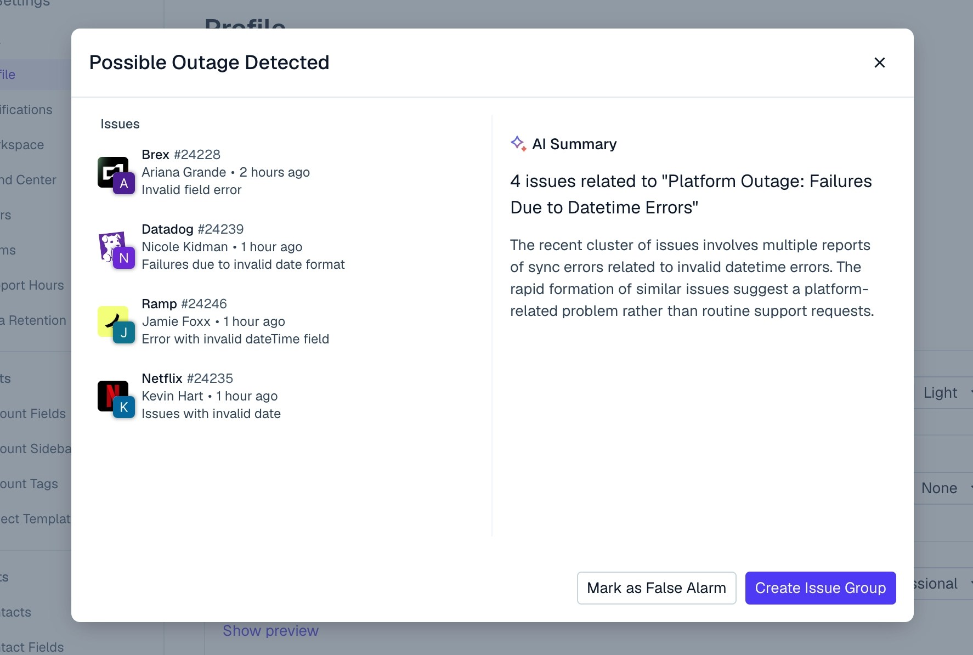The width and height of the screenshot is (973, 655).
Task: Click Nicole Kidman's avatar badge 'N'
Action: pyautogui.click(x=124, y=258)
